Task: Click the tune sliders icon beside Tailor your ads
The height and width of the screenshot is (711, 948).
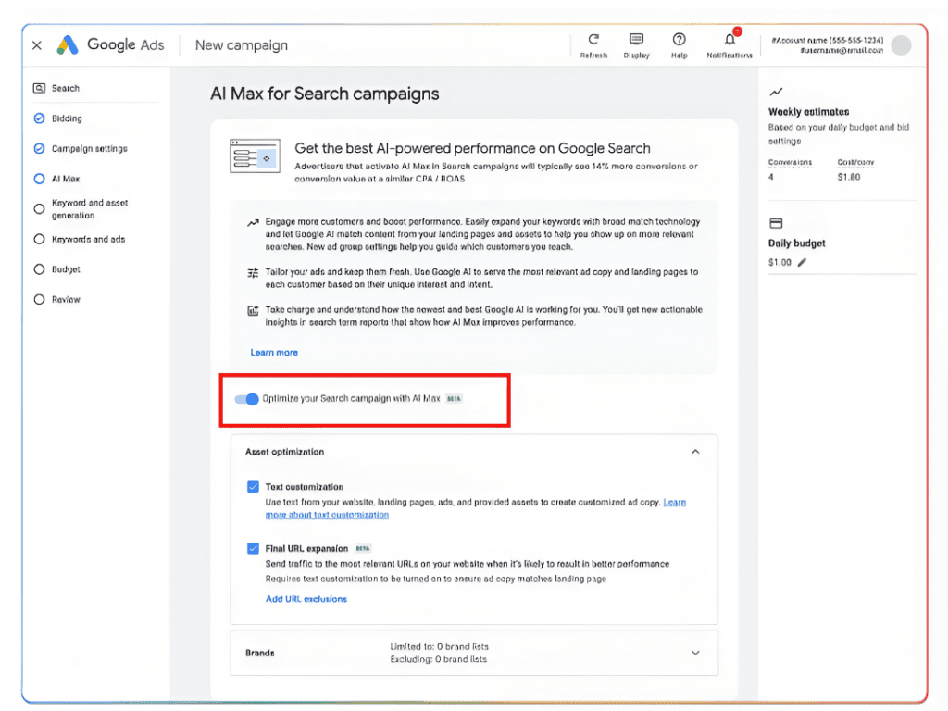Action: (x=253, y=273)
